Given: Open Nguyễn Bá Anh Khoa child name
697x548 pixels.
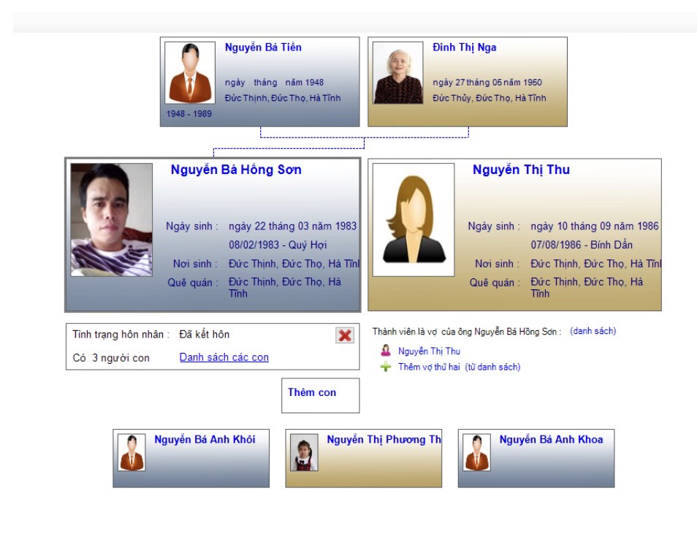Looking at the screenshot, I should click(551, 440).
